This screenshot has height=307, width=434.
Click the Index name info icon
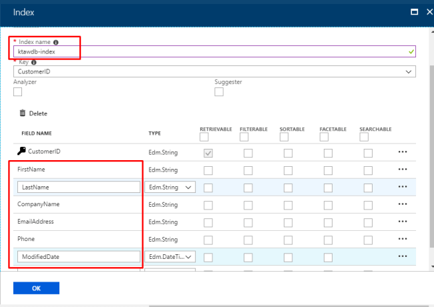56,42
